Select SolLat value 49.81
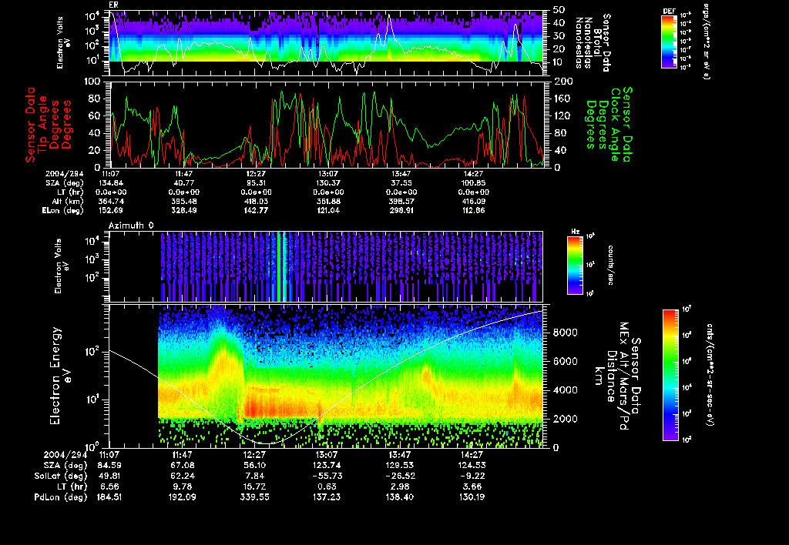 point(109,476)
